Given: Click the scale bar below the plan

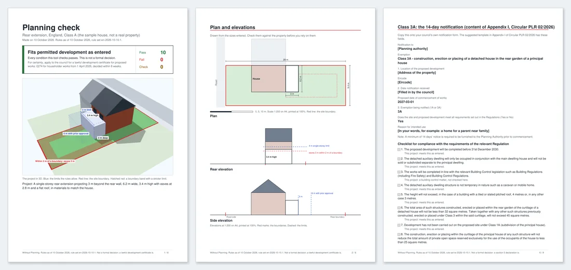Looking at the screenshot, I should point(231,112).
